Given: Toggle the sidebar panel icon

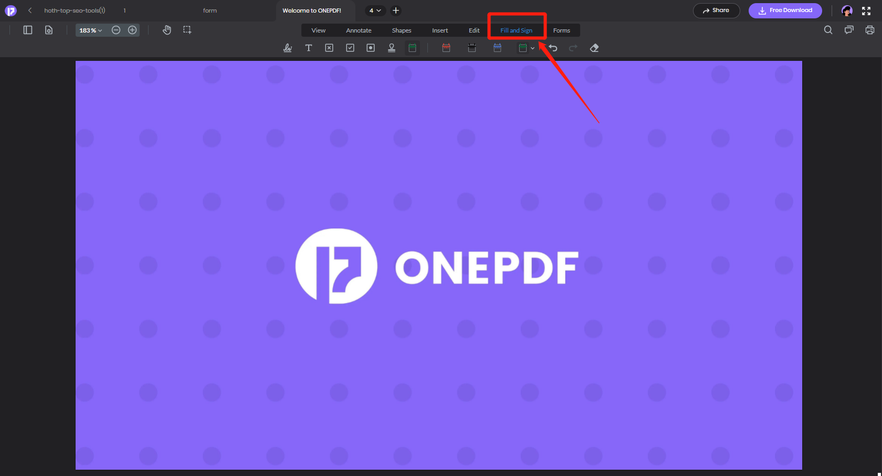Looking at the screenshot, I should 28,30.
